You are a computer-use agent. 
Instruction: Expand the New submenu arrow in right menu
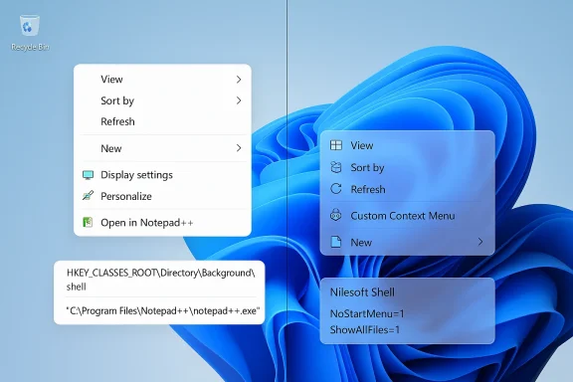coord(480,242)
